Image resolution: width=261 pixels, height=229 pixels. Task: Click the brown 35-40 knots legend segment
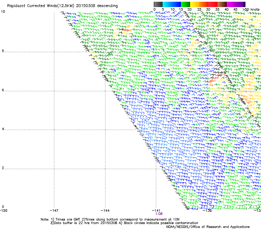222,4
